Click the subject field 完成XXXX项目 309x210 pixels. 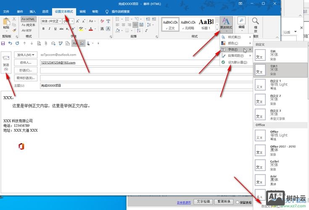(146, 86)
